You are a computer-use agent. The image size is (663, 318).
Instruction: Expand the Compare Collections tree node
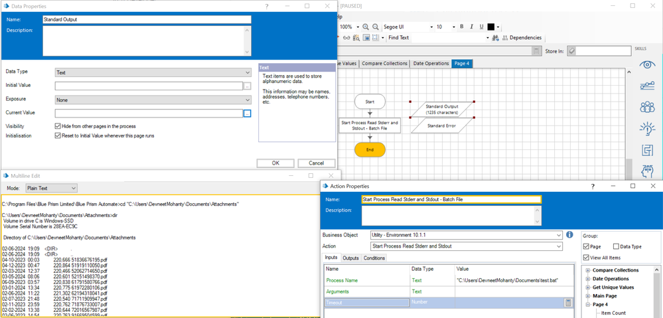pos(587,271)
